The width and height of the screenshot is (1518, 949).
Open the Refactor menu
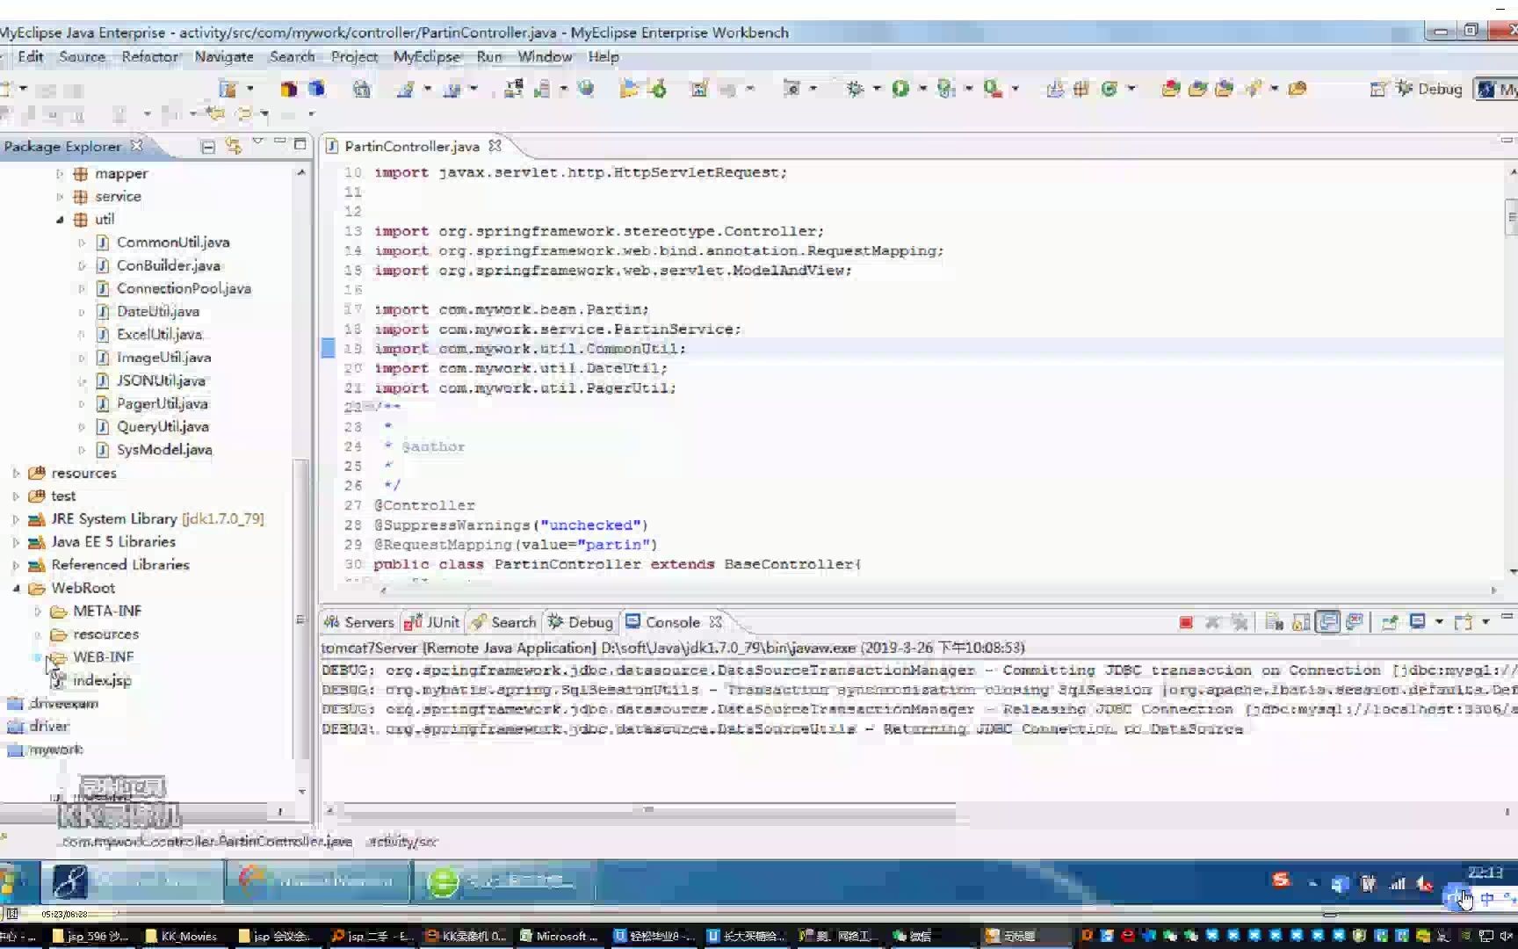click(x=149, y=56)
